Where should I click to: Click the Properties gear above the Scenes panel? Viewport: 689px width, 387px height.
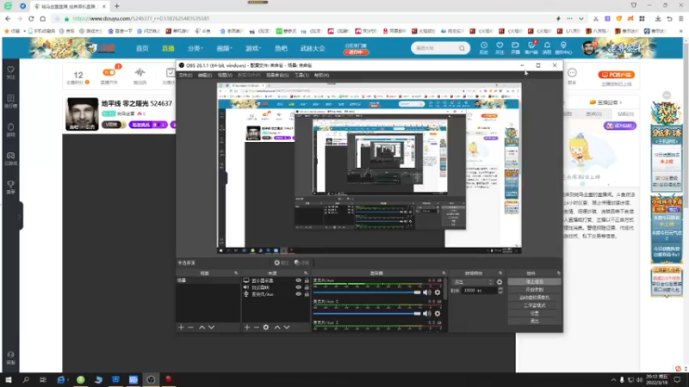(281, 263)
